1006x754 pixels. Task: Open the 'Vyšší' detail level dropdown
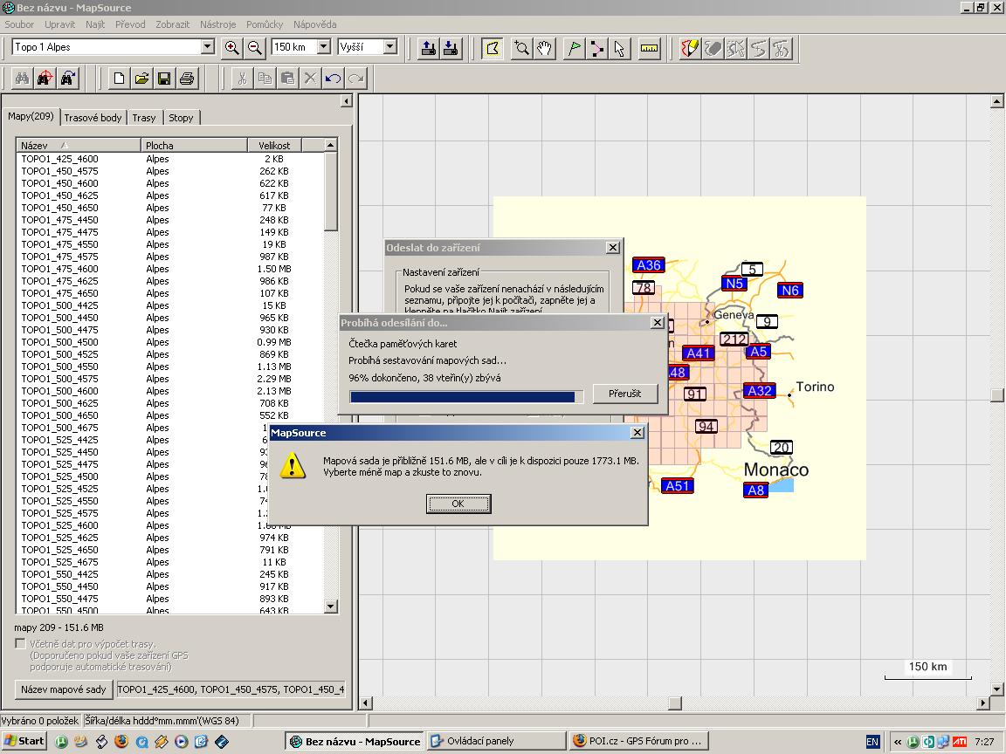tap(389, 47)
